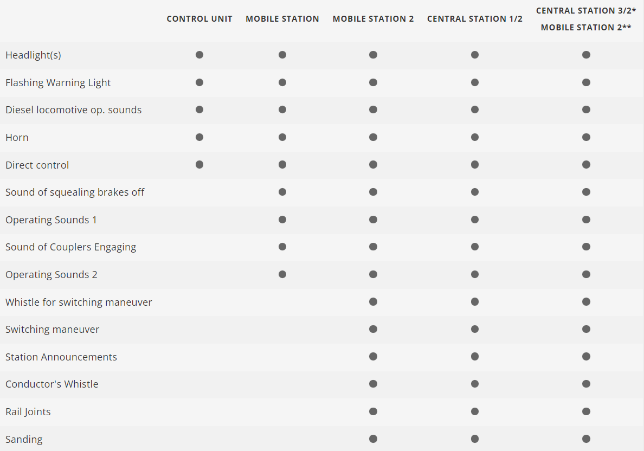Click the Sanding dot under Mobile Station 2

point(373,439)
